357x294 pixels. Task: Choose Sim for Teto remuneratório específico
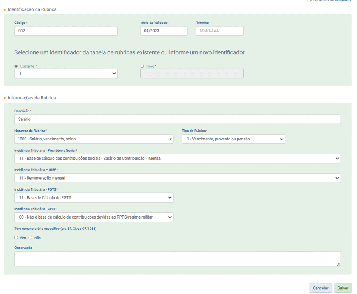pyautogui.click(x=16, y=238)
